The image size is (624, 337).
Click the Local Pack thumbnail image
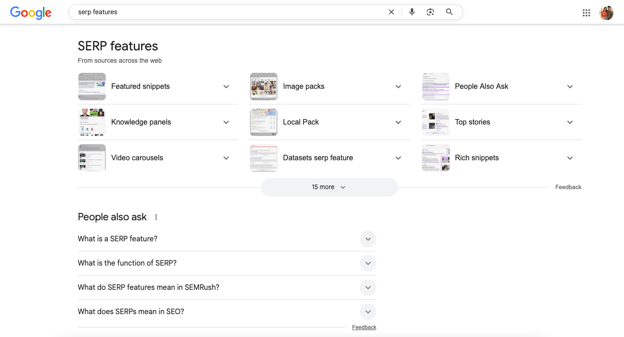click(263, 122)
